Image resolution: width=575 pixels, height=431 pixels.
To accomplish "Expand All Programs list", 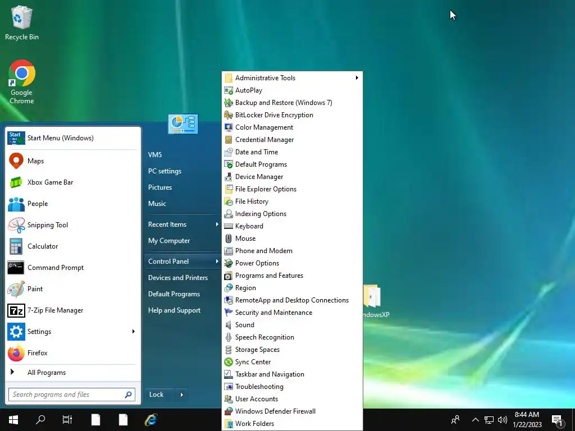I will click(x=72, y=373).
